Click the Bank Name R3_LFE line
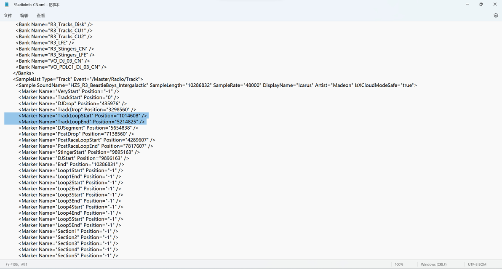 45,43
